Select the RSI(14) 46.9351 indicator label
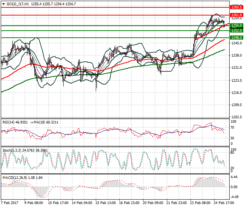 point(15,122)
